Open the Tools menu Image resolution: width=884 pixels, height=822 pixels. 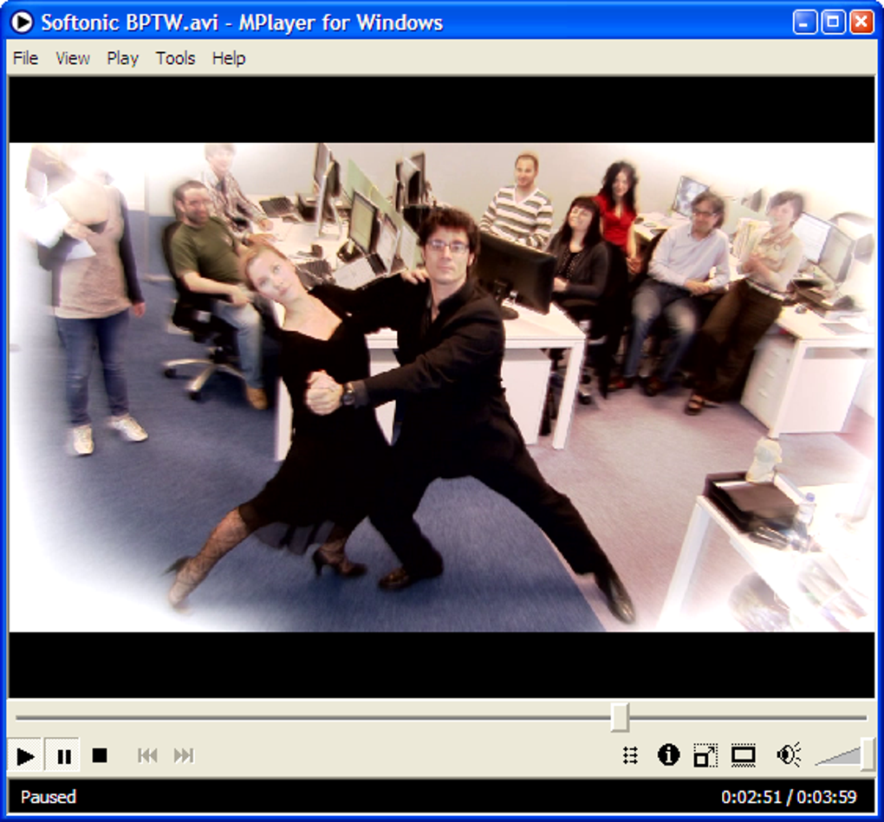tap(175, 58)
